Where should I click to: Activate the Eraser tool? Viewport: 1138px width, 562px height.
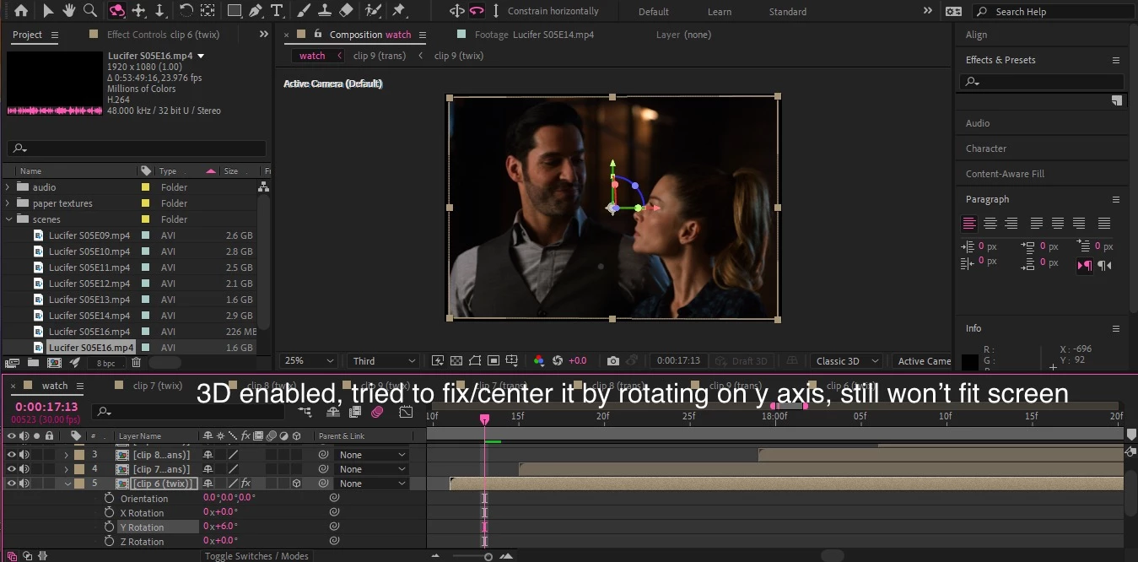click(346, 11)
